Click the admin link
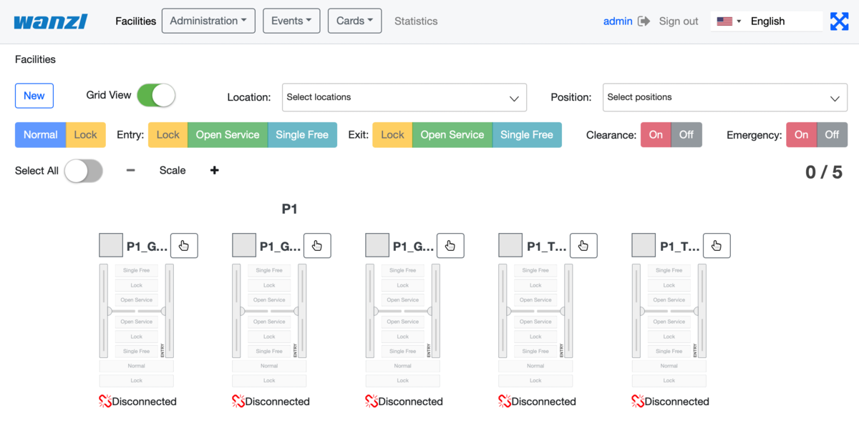Viewport: 859px width, 431px height. pos(618,21)
